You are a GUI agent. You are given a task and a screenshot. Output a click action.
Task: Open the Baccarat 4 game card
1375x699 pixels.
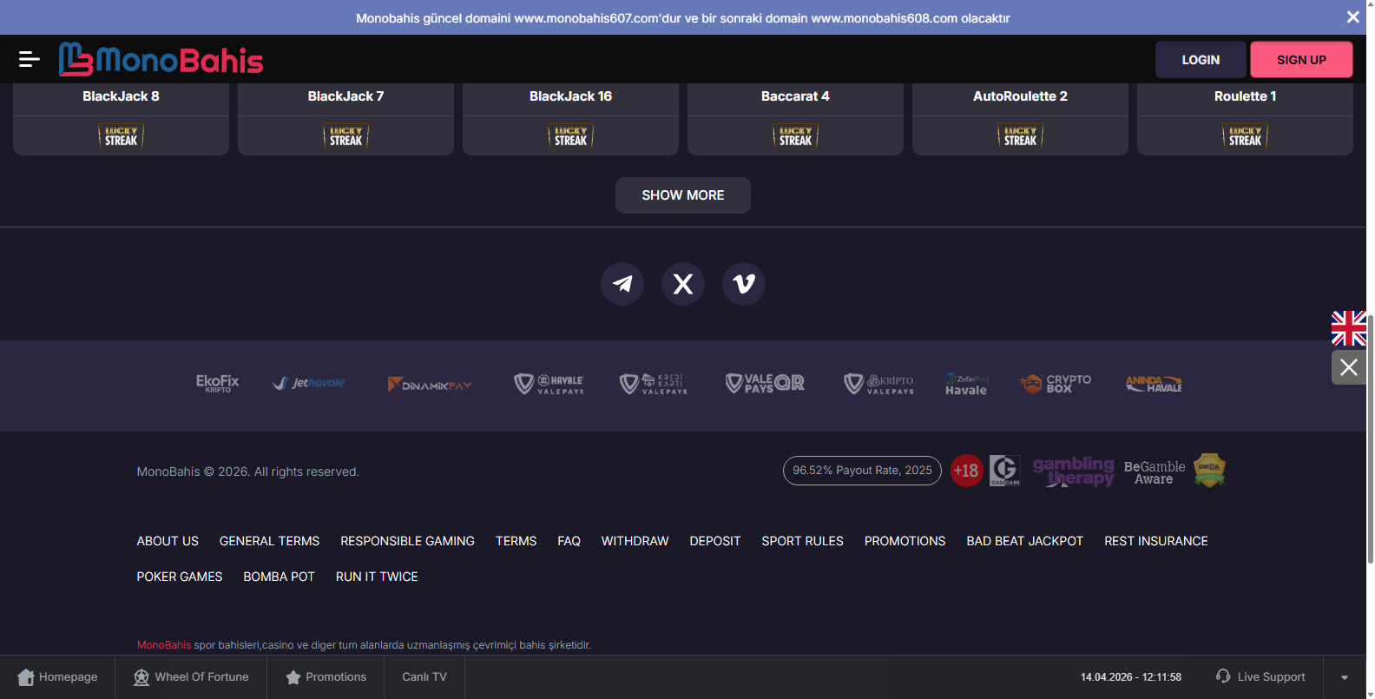[795, 119]
